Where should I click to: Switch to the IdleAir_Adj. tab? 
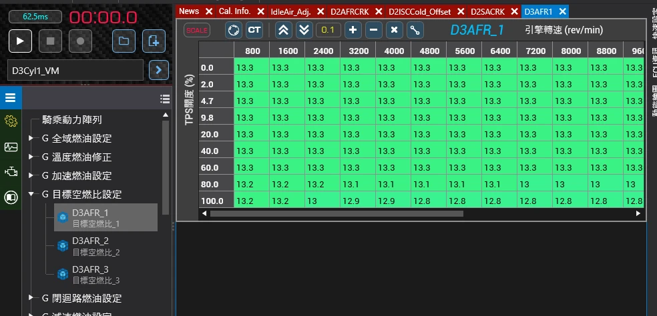click(x=291, y=11)
